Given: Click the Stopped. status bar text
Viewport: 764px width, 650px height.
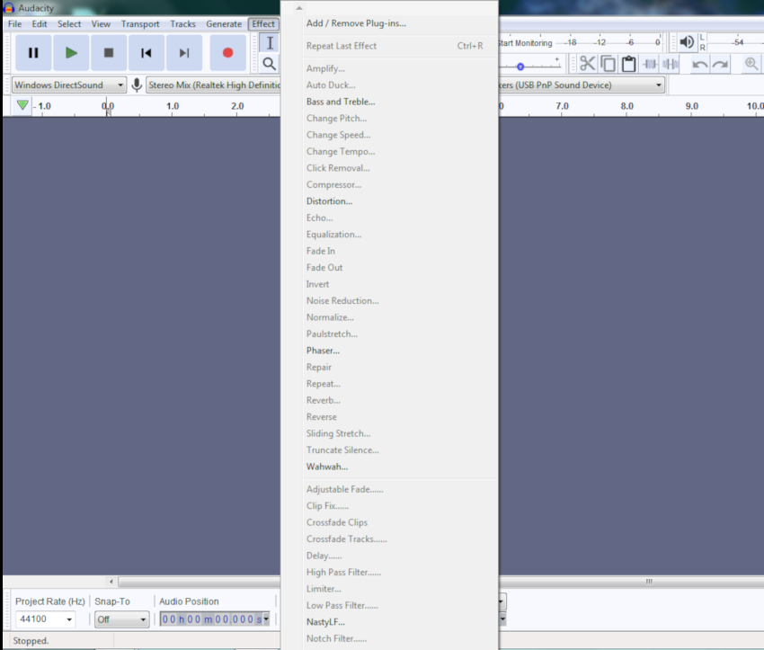Looking at the screenshot, I should point(31,641).
